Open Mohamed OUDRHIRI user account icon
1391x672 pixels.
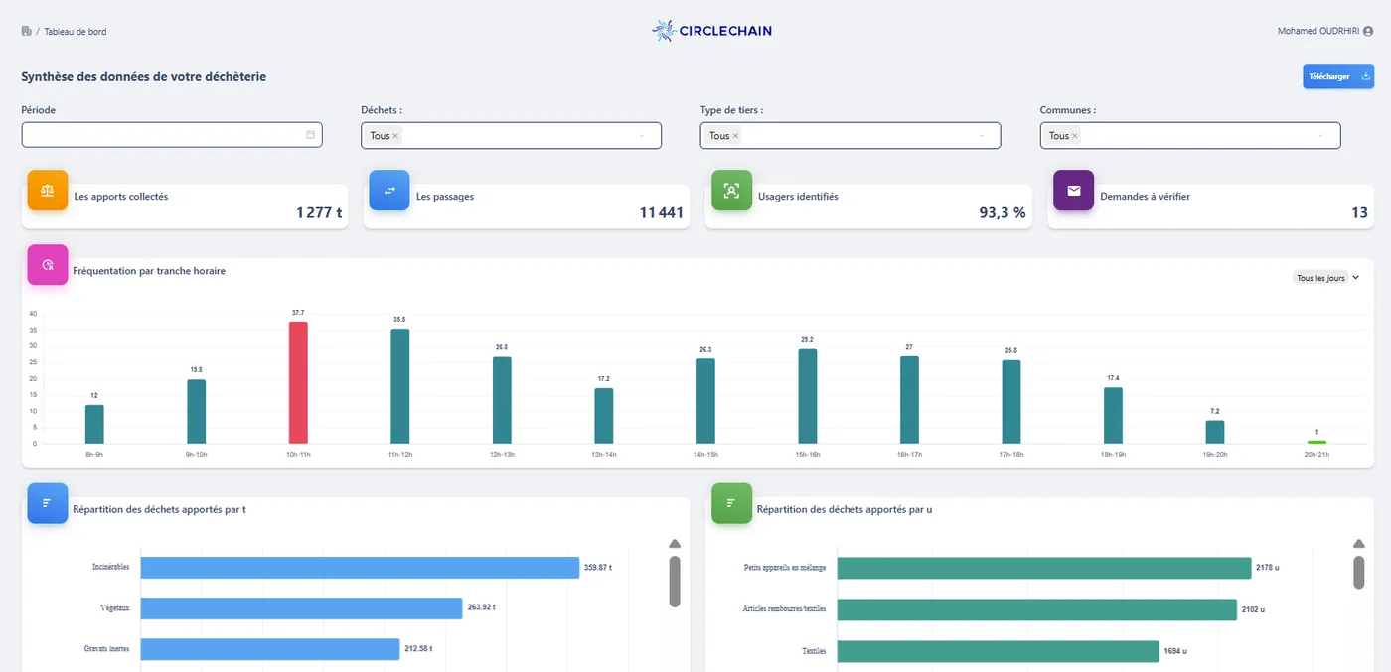pos(1368,31)
